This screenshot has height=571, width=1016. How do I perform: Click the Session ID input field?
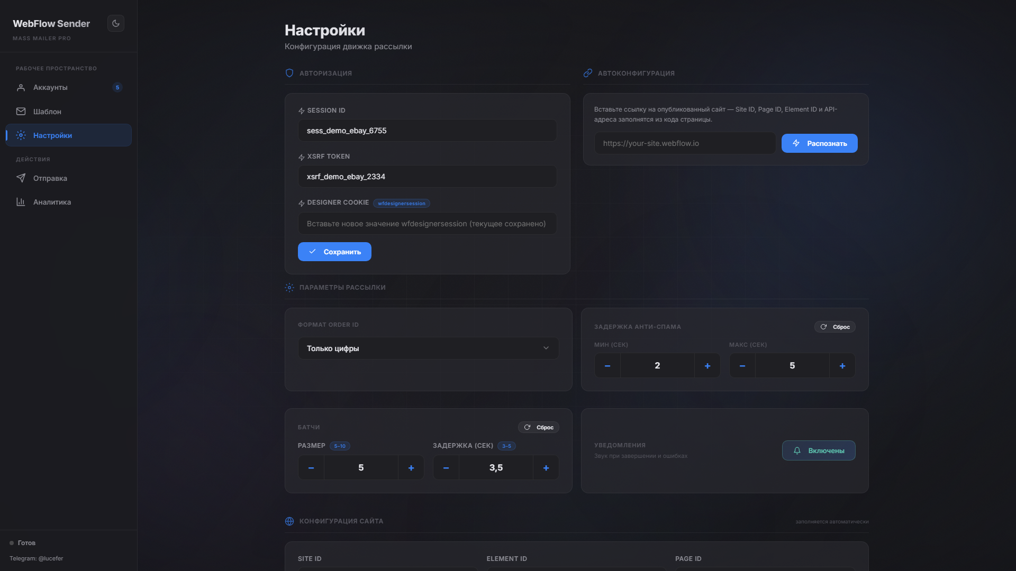tap(427, 131)
